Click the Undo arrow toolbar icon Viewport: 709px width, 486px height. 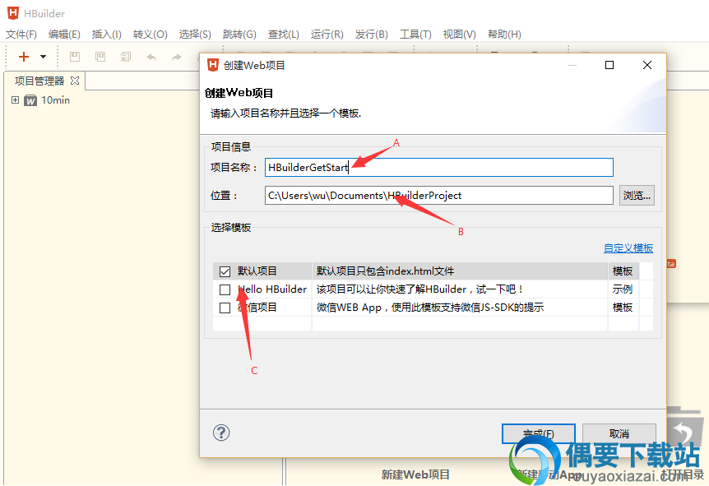[151, 57]
